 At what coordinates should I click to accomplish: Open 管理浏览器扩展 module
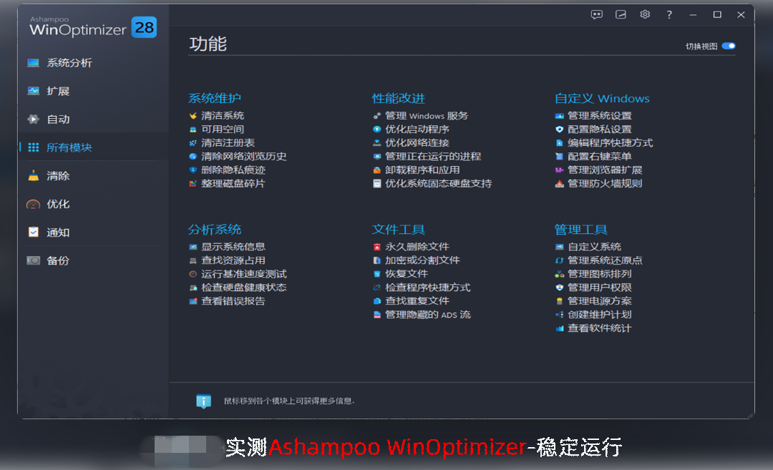605,170
